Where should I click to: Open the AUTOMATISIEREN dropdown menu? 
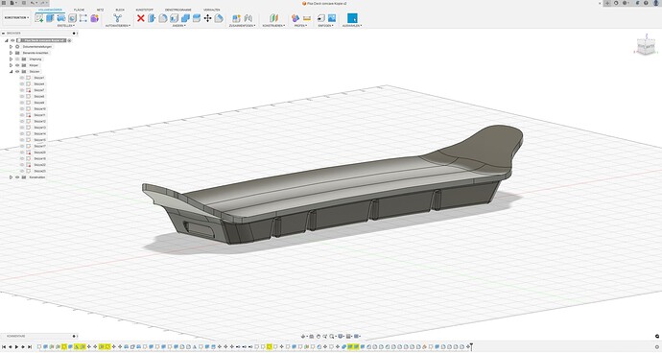[x=117, y=26]
